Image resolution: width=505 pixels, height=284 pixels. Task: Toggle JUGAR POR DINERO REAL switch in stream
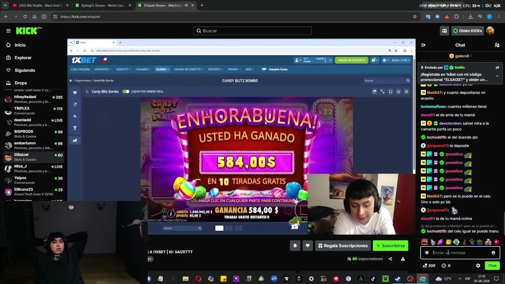tap(126, 92)
